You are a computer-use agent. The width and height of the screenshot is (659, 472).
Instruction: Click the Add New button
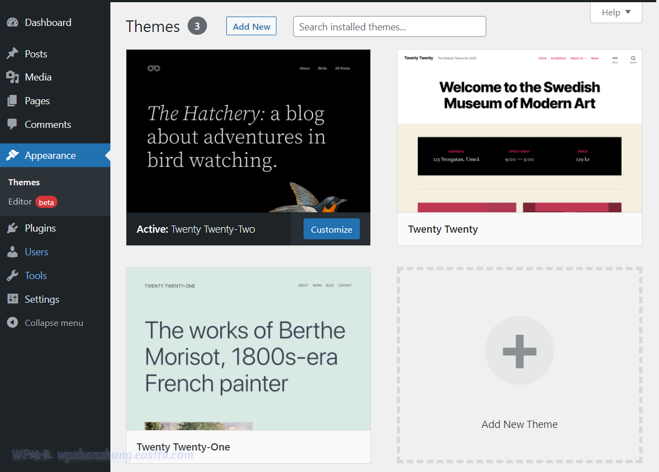point(251,26)
